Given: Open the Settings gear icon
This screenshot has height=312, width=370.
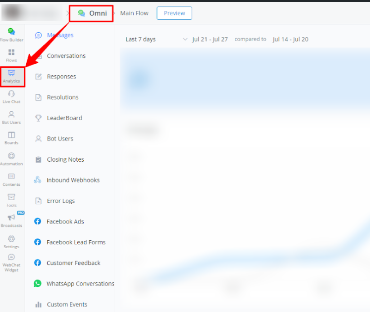Looking at the screenshot, I should (x=11, y=241).
